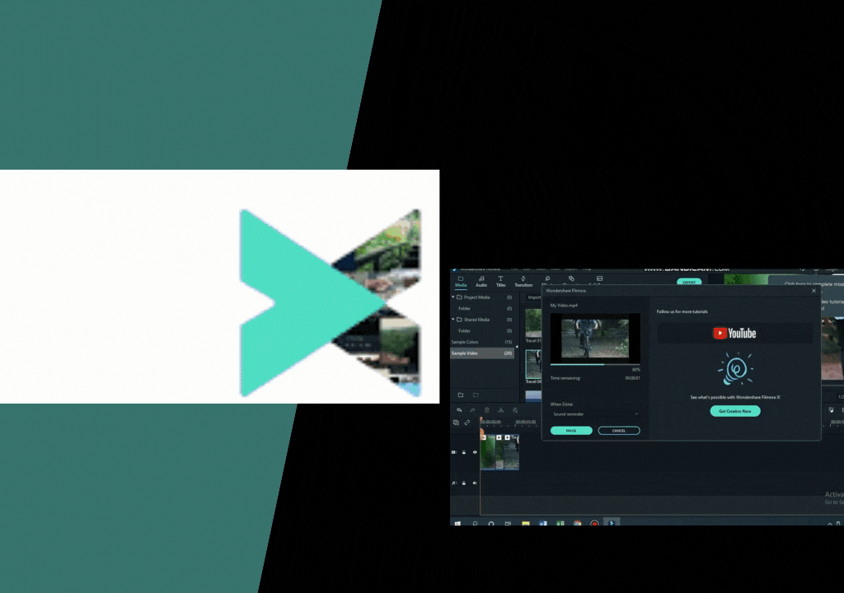Hide the video track with the eye toggle
This screenshot has height=593, width=844.
point(475,452)
